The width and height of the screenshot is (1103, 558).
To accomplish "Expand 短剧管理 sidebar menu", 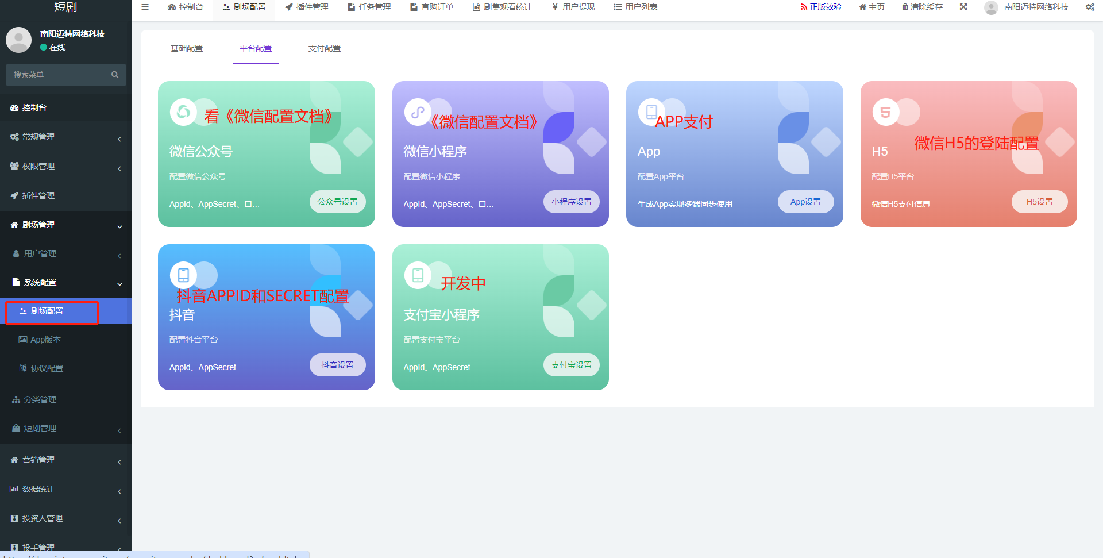I will [x=66, y=428].
